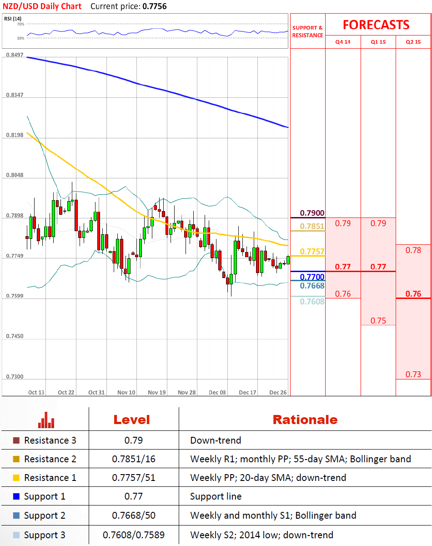Click the Q1 15 bold forecast 0.77
The width and height of the screenshot is (432, 546).
pyautogui.click(x=378, y=267)
